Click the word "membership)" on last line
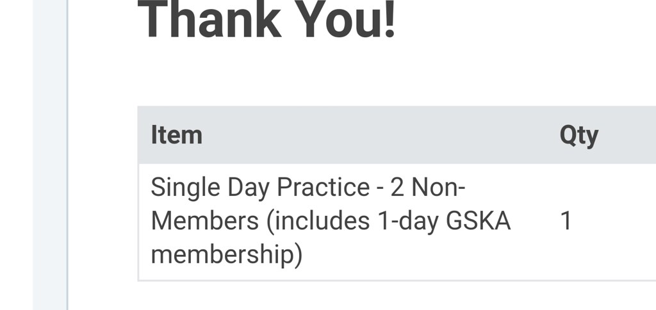This screenshot has height=310, width=656. click(226, 255)
